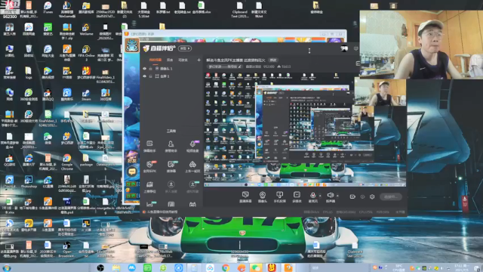The image size is (483, 272).
Task: Open the message icon beside the avatar
Action: [356, 48]
